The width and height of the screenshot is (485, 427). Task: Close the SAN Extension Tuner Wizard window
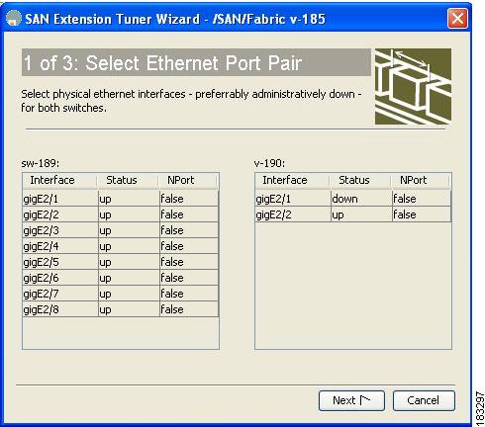(457, 19)
